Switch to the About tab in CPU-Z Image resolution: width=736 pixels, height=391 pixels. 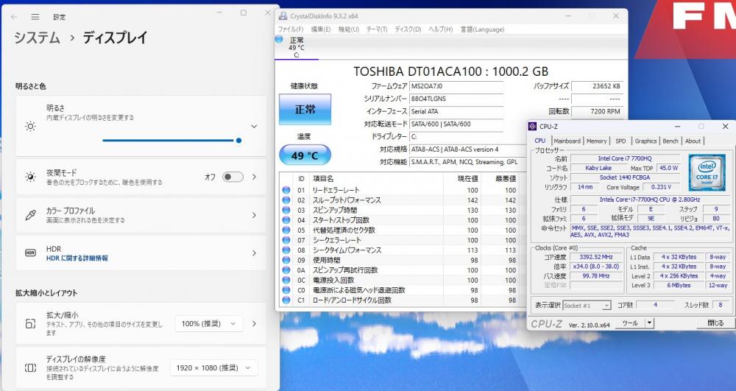693,141
